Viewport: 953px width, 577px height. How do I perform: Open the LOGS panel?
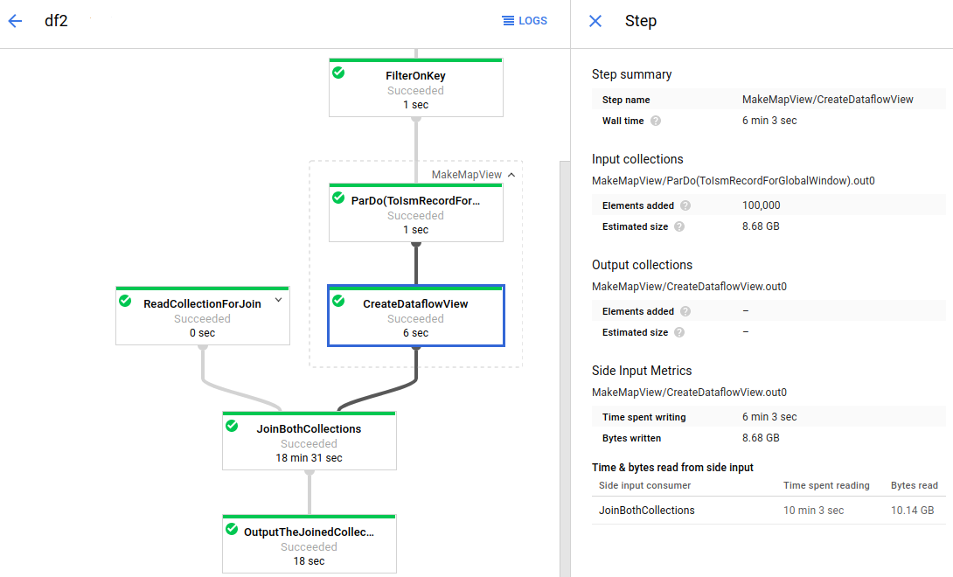tap(525, 20)
